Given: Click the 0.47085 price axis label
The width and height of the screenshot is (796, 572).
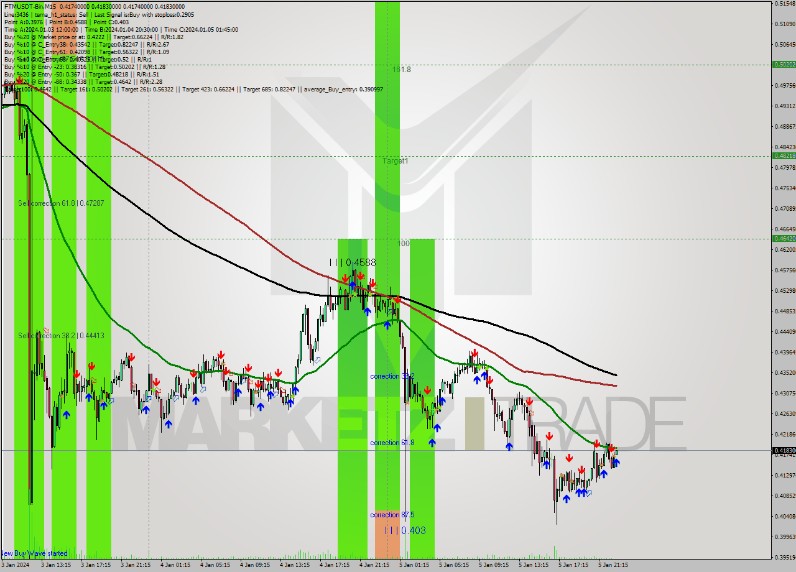Looking at the screenshot, I should (785, 209).
